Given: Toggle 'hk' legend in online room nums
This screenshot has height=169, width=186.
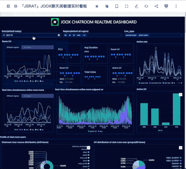Looking at the screenshot, I should pyautogui.click(x=16, y=130).
